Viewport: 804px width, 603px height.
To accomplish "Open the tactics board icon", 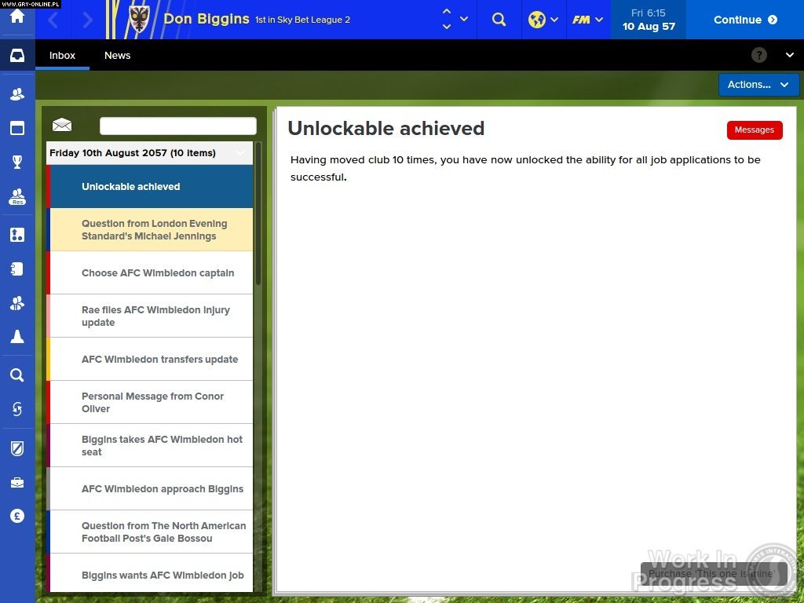I will pos(17,234).
